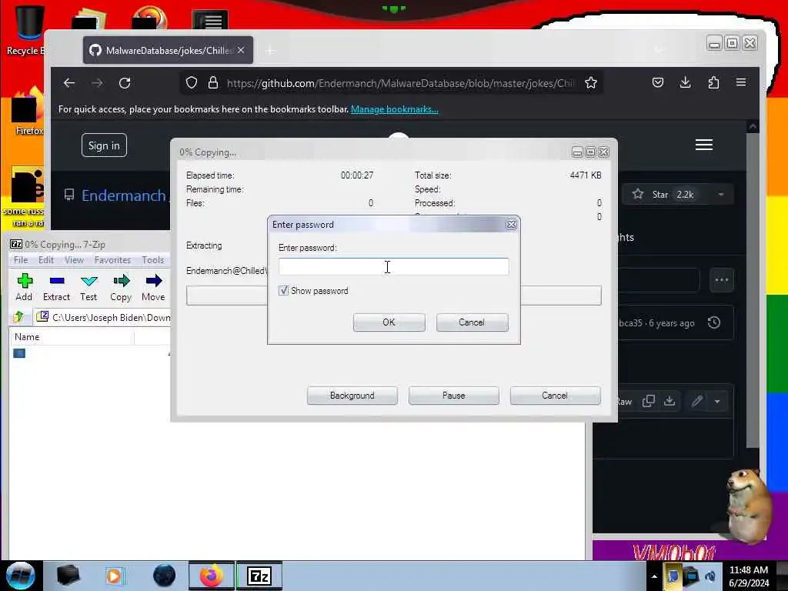Click Firefox icon in taskbar
Screen dimensions: 788x591
pos(212,576)
